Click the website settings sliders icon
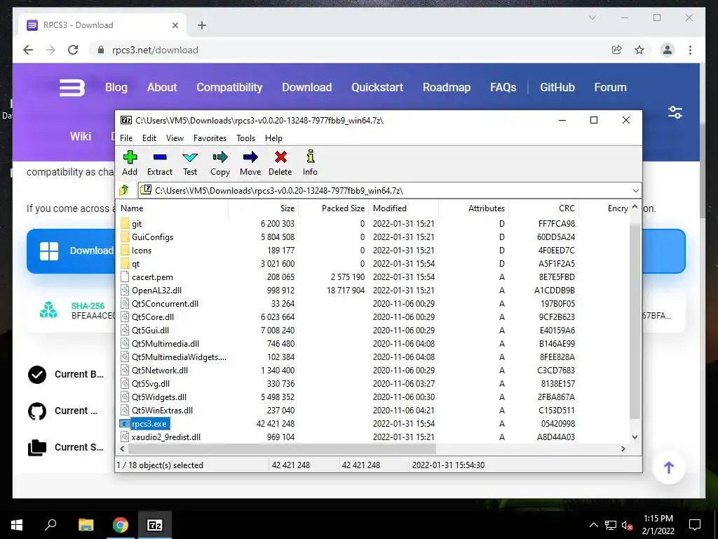This screenshot has width=718, height=539. (675, 112)
